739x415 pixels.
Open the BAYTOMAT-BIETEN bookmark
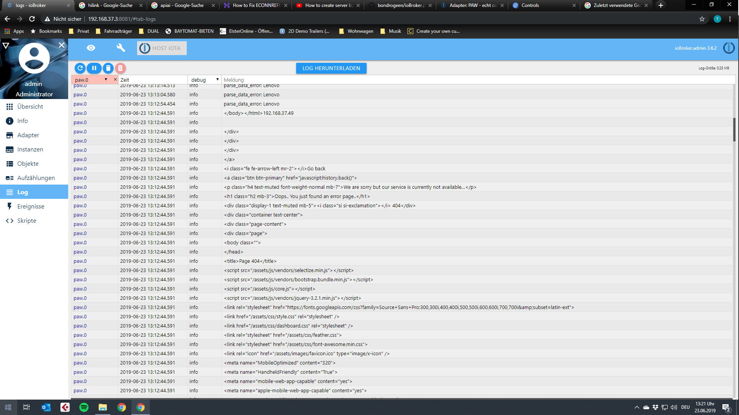[189, 31]
